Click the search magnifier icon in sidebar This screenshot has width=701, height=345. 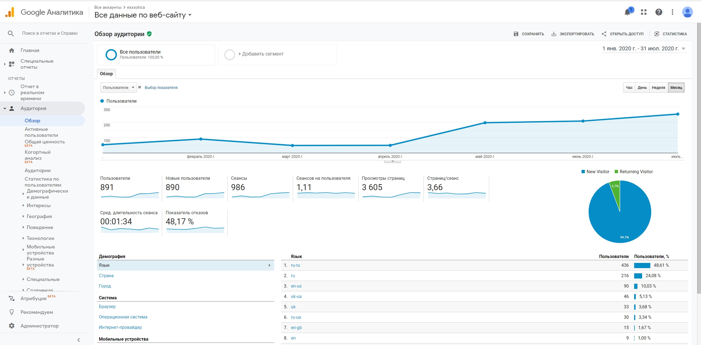11,33
